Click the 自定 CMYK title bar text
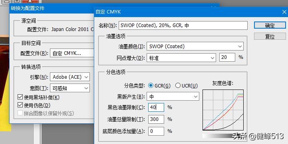288x144 pixels. (108, 12)
